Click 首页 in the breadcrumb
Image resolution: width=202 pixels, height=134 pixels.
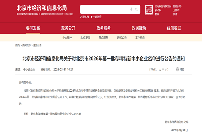(x=18, y=45)
